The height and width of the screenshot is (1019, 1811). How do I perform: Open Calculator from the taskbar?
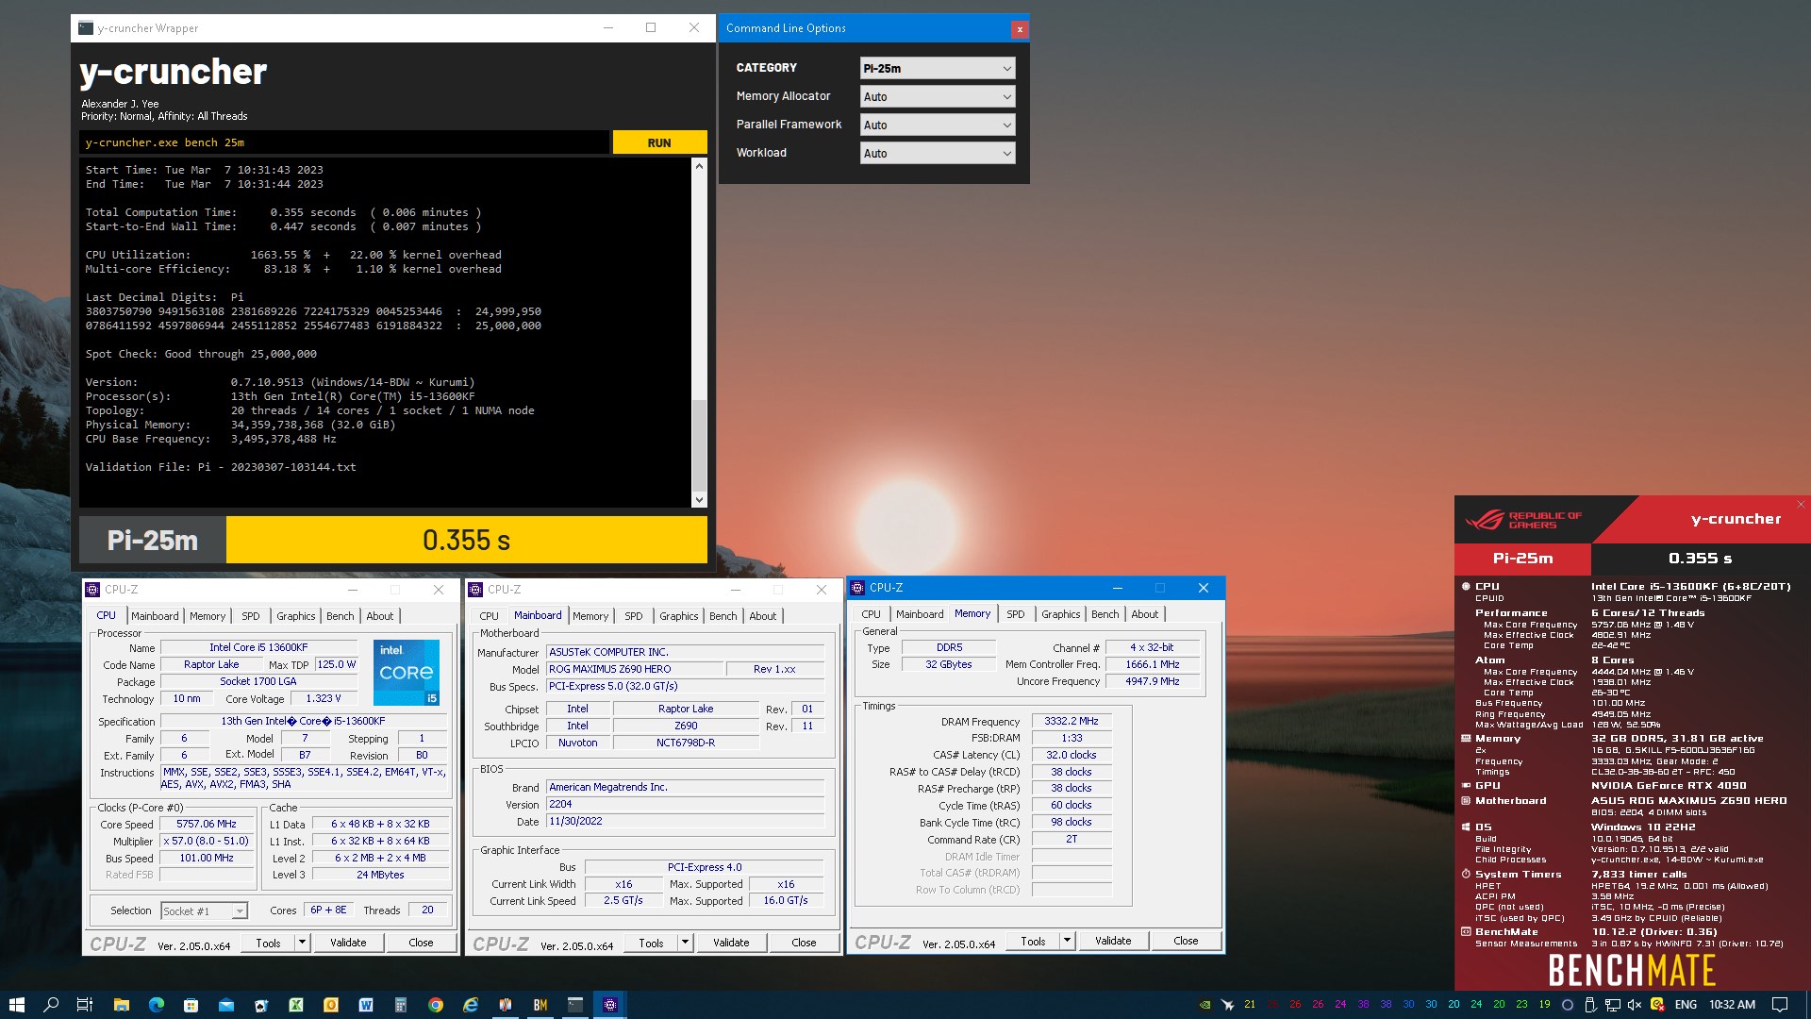(x=400, y=1005)
